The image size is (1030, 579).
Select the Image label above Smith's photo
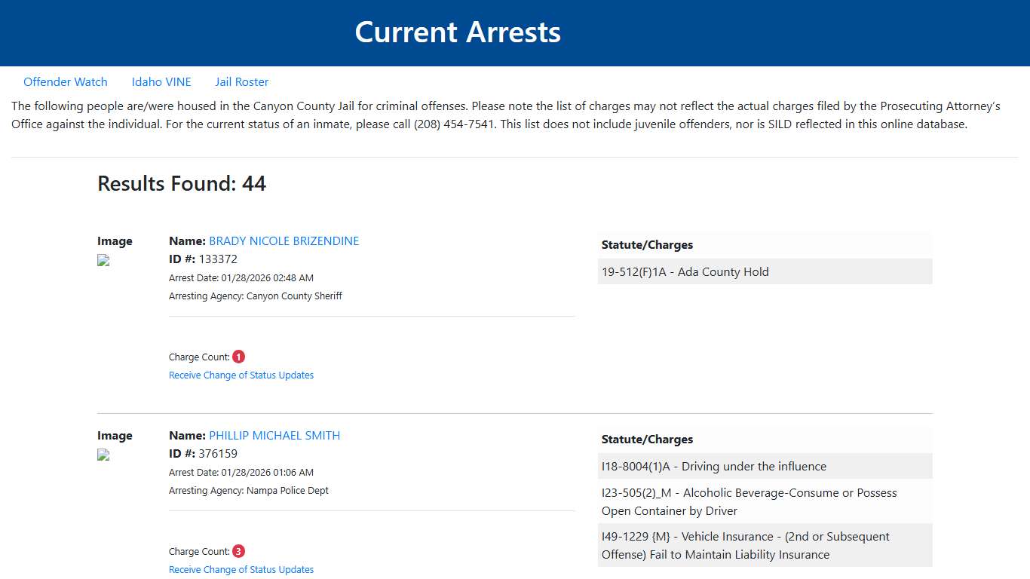tap(115, 435)
